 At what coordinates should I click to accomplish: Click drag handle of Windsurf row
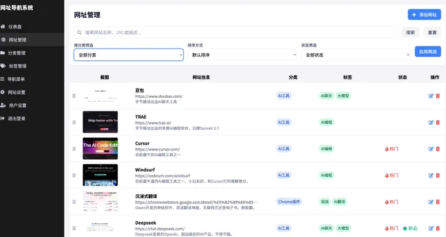point(74,175)
